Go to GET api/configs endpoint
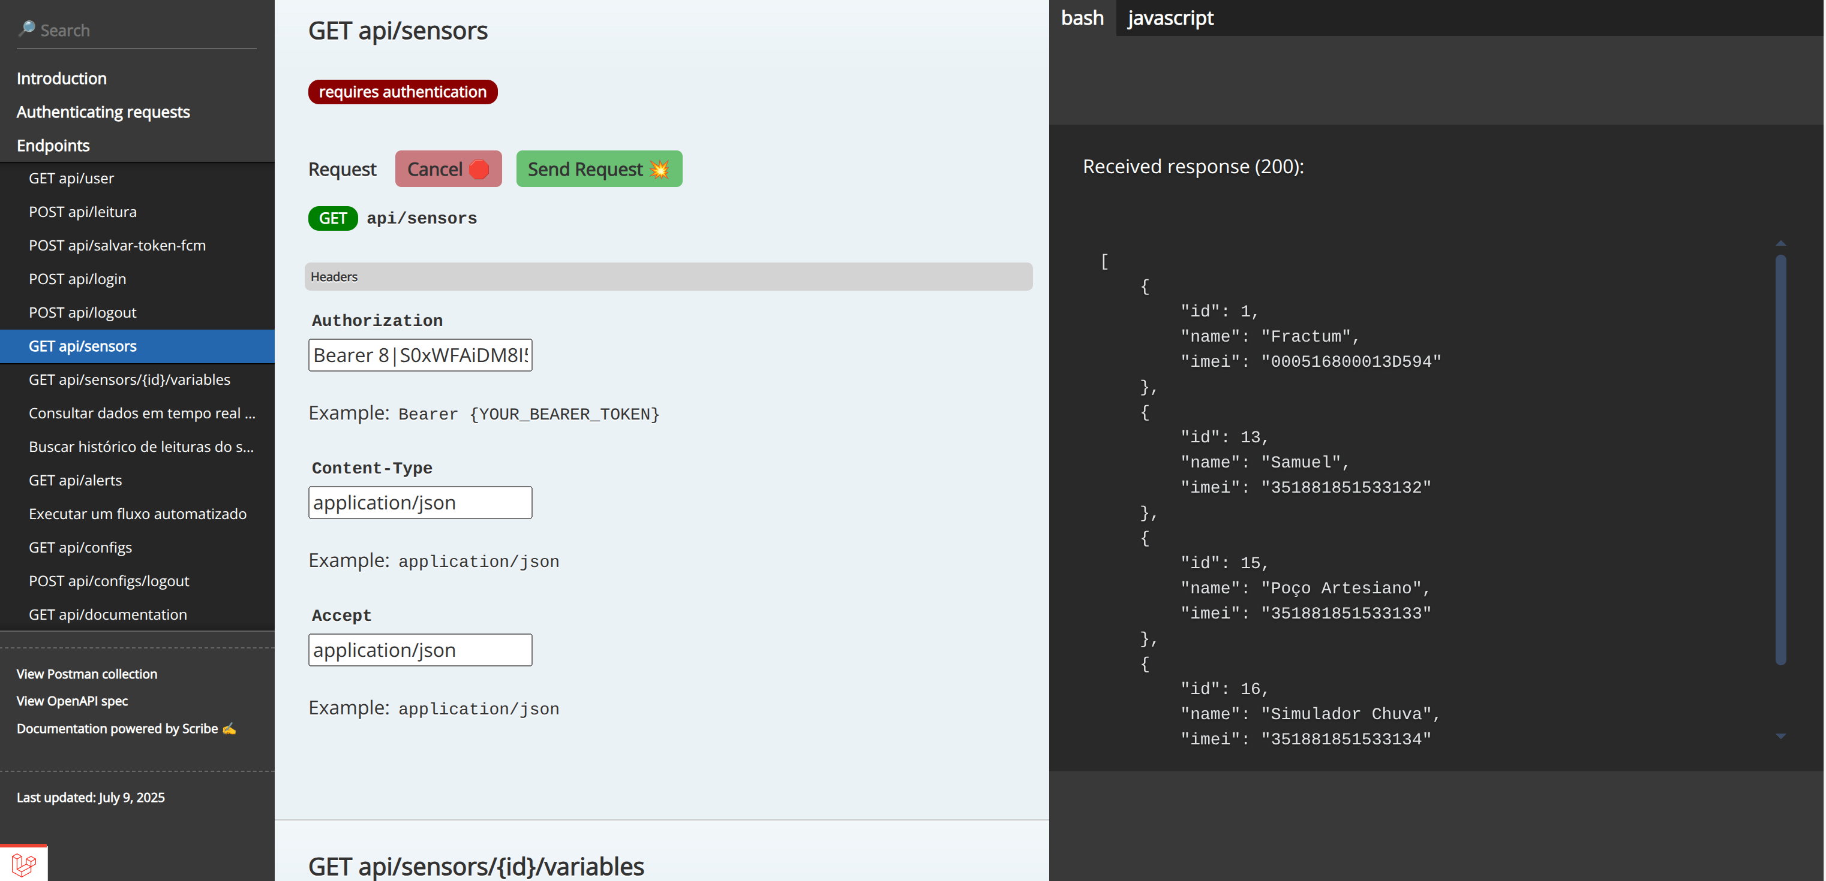1826x881 pixels. click(x=137, y=547)
